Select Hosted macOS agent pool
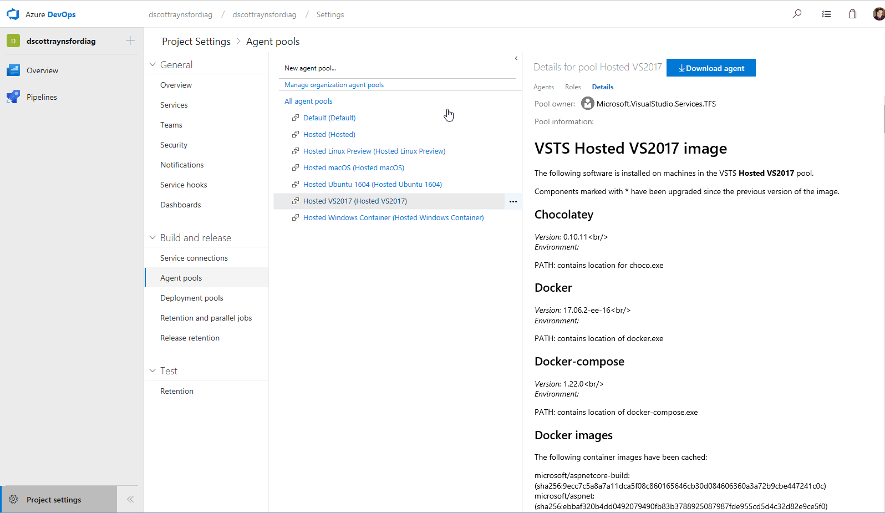Viewport: 885px width, 513px height. pos(353,168)
